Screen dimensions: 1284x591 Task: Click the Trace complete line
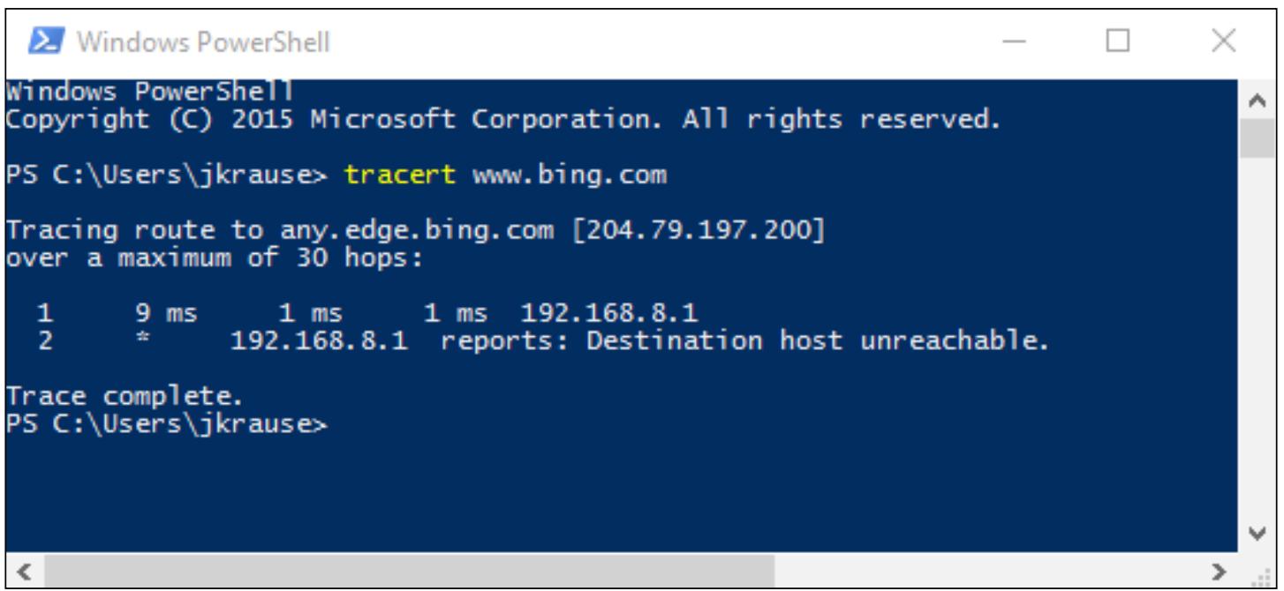pos(125,395)
